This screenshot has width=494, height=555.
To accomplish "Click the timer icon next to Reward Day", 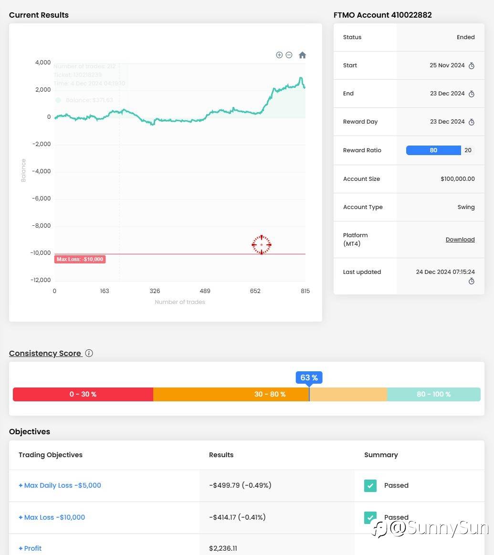I will (x=472, y=122).
